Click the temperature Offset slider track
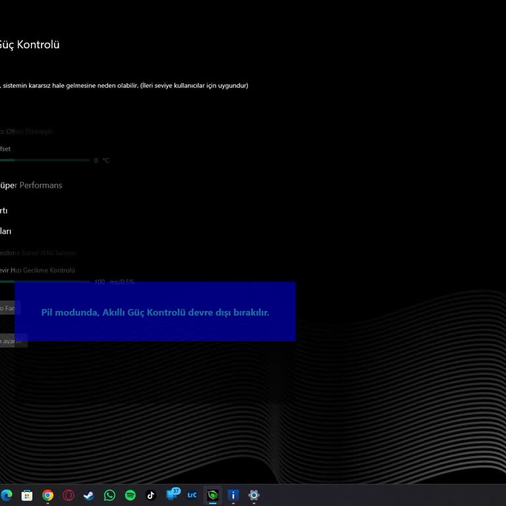The width and height of the screenshot is (506, 506). click(x=44, y=160)
